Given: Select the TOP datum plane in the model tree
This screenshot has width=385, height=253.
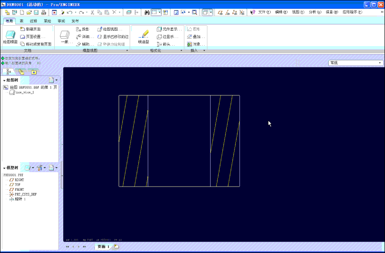Looking at the screenshot, I should (x=15, y=185).
